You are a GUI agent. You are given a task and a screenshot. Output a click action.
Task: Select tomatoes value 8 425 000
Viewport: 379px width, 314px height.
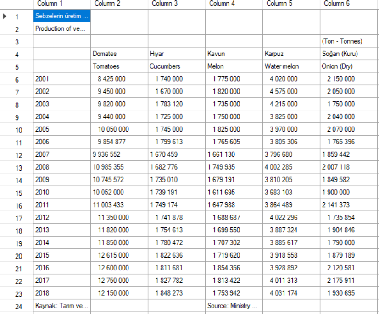click(119, 79)
